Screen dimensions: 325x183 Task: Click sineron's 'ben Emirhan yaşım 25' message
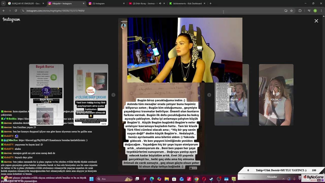pos(24,127)
